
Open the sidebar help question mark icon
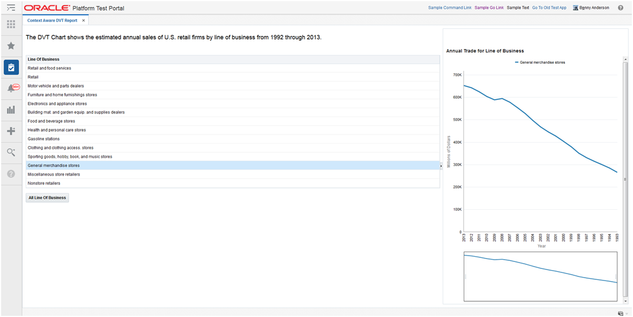click(x=11, y=174)
